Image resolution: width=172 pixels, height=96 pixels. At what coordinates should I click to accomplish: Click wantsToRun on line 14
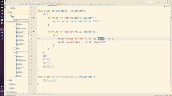tap(73, 42)
